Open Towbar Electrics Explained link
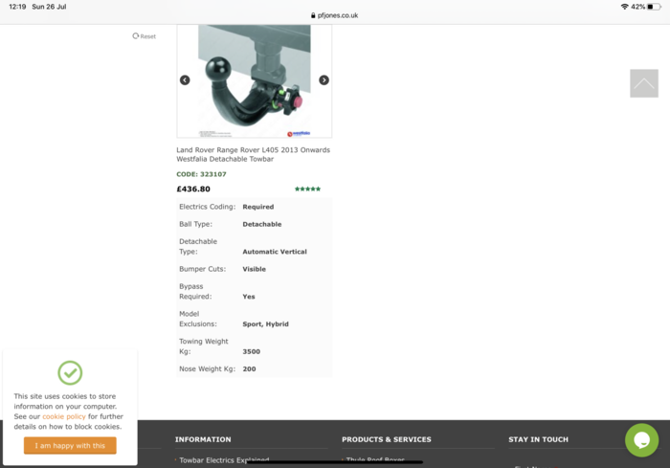 click(224, 460)
